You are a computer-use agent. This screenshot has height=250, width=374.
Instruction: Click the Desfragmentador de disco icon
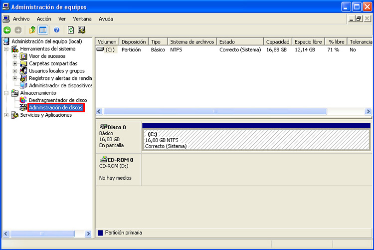[23, 100]
